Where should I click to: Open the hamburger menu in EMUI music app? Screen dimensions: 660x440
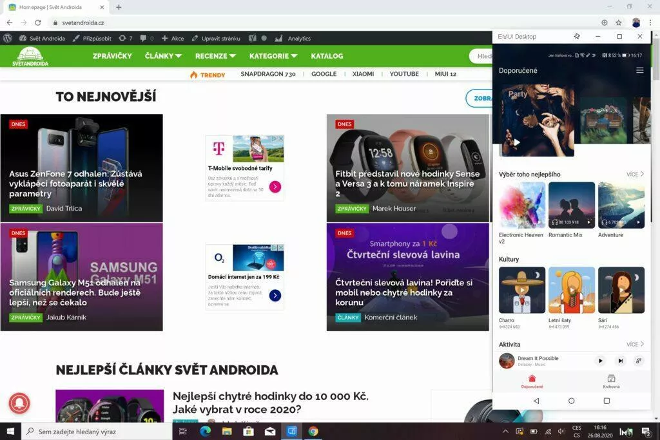click(x=640, y=70)
